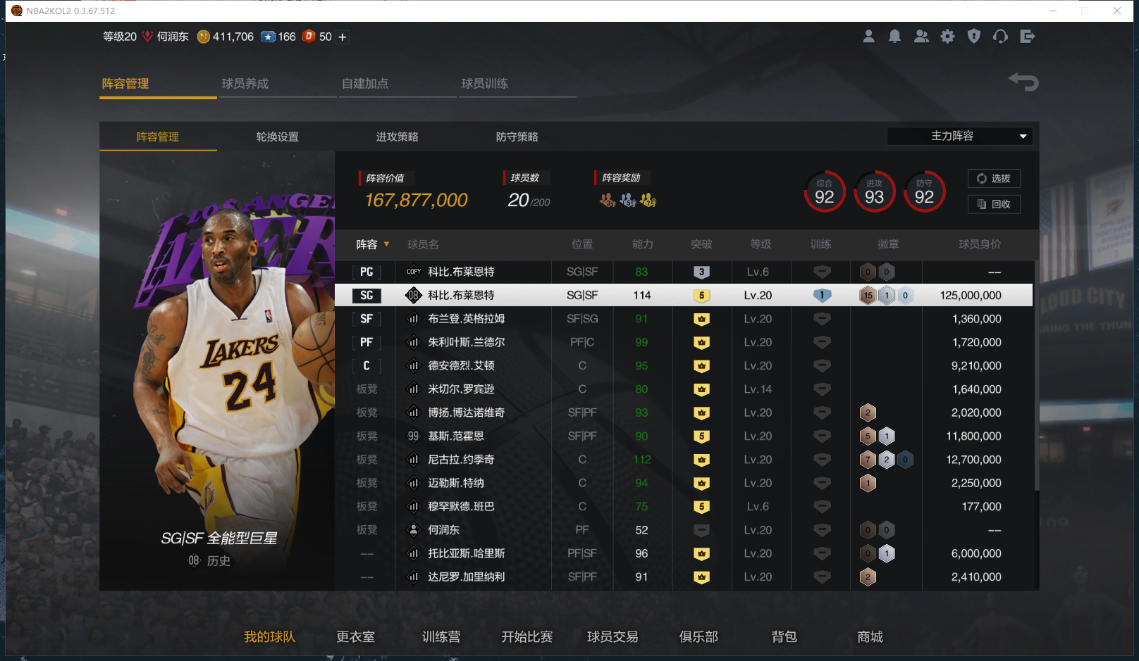Click the back arrow icon

(1023, 82)
